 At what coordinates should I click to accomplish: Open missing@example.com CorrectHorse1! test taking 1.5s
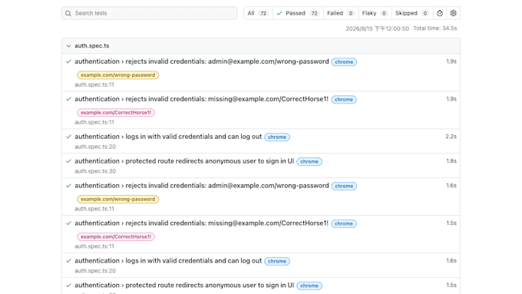201,223
